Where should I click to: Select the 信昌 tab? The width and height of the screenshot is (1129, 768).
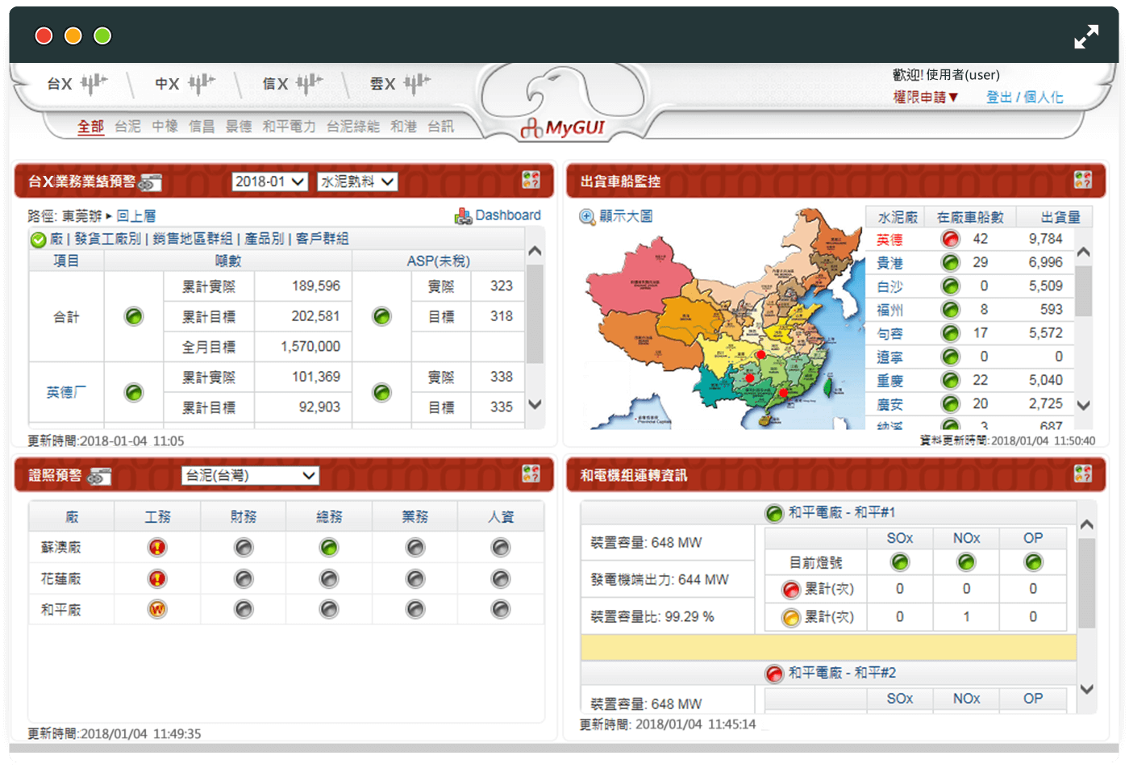click(x=202, y=127)
